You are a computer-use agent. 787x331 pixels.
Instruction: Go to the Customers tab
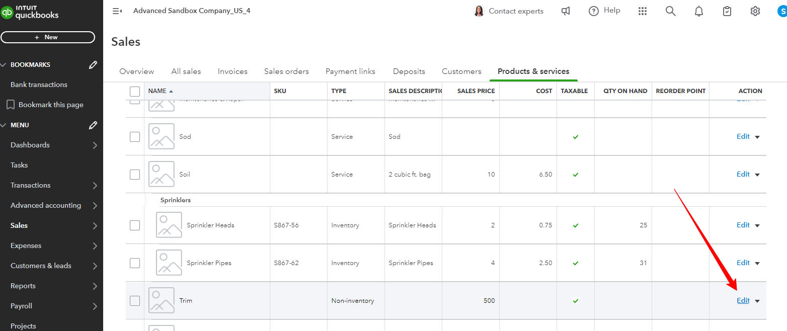pyautogui.click(x=461, y=71)
